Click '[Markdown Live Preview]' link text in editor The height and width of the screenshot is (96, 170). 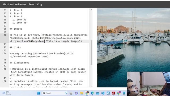click(x=49, y=53)
